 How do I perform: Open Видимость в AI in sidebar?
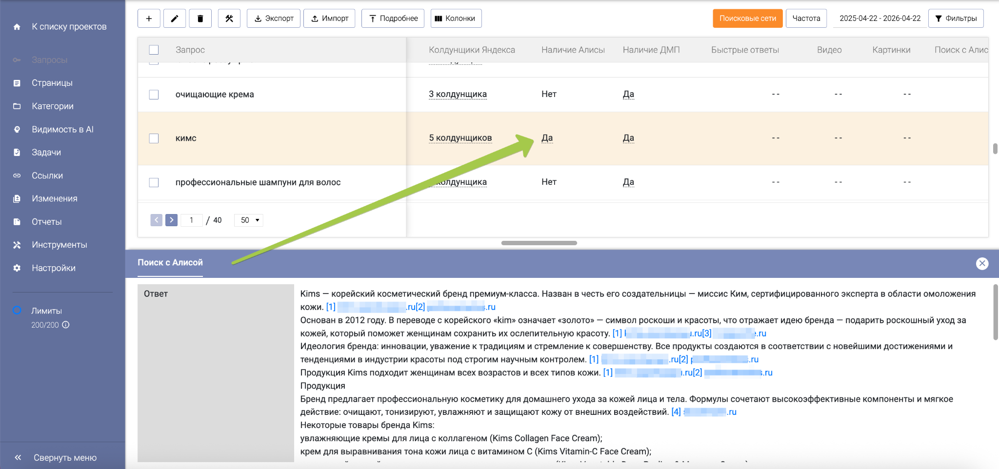click(x=62, y=129)
